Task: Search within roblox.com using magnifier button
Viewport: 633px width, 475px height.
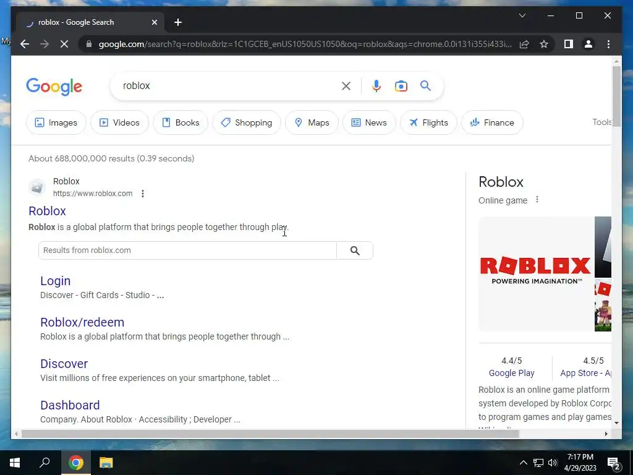Action: (355, 250)
